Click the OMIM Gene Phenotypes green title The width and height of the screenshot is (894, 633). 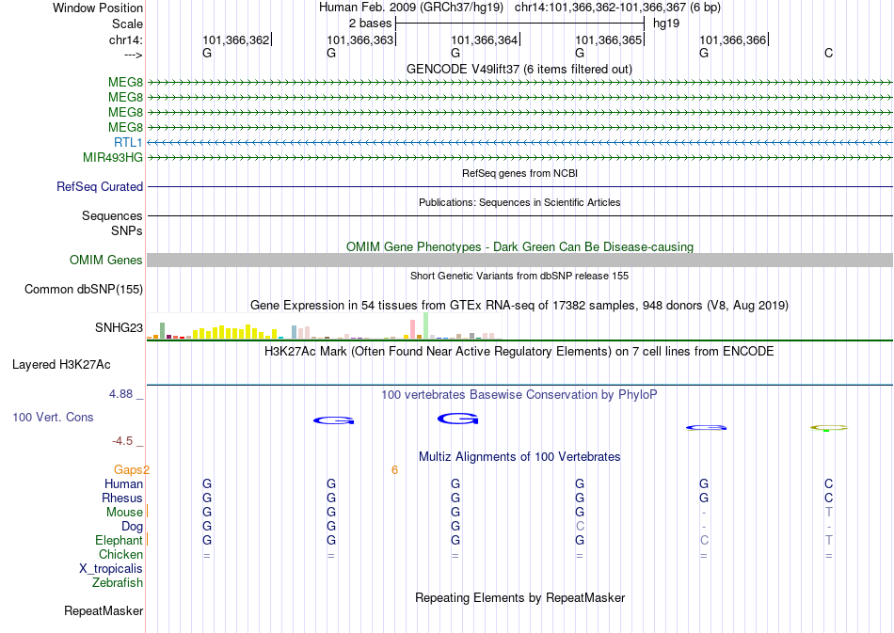[519, 246]
